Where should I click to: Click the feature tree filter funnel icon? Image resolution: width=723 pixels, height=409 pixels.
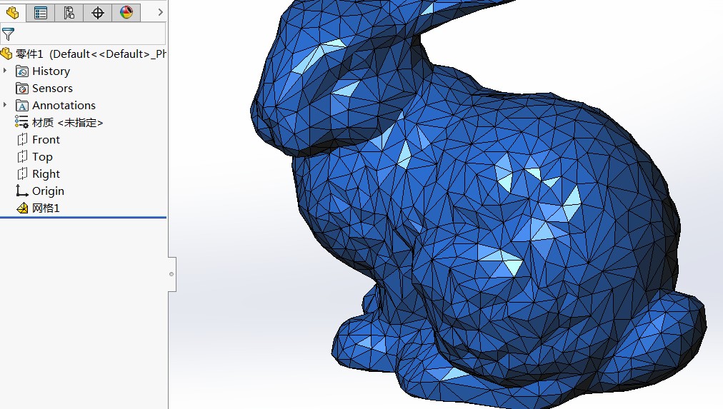8,34
